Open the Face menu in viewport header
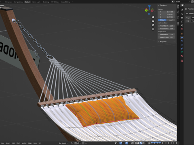The image size is (194, 145). point(35,143)
